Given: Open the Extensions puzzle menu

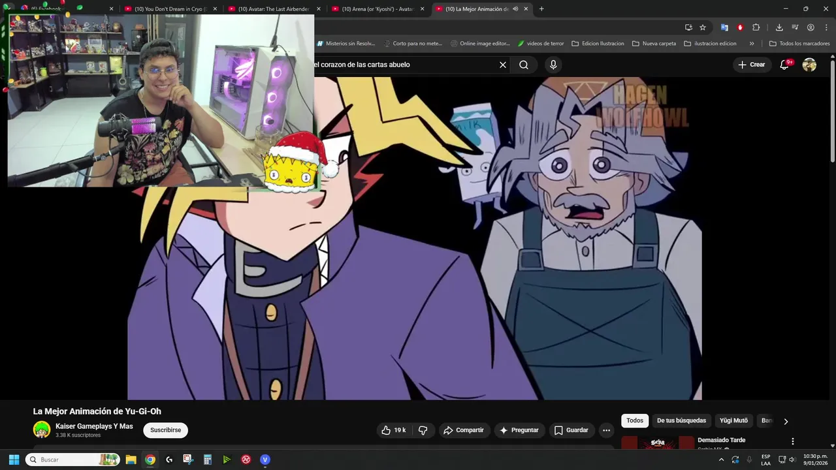Looking at the screenshot, I should (756, 27).
